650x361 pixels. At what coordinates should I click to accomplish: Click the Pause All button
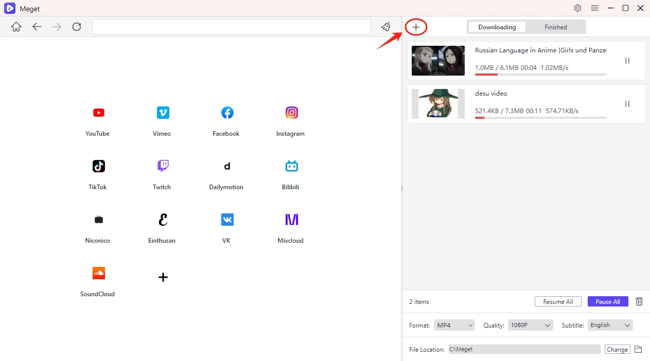[608, 302]
